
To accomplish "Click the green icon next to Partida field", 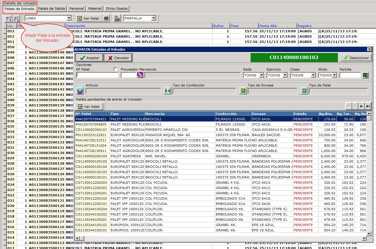I will coord(365,75).
